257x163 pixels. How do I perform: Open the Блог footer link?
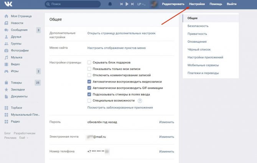[8, 133]
